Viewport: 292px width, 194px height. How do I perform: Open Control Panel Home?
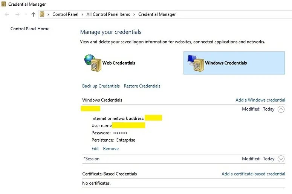pyautogui.click(x=30, y=29)
